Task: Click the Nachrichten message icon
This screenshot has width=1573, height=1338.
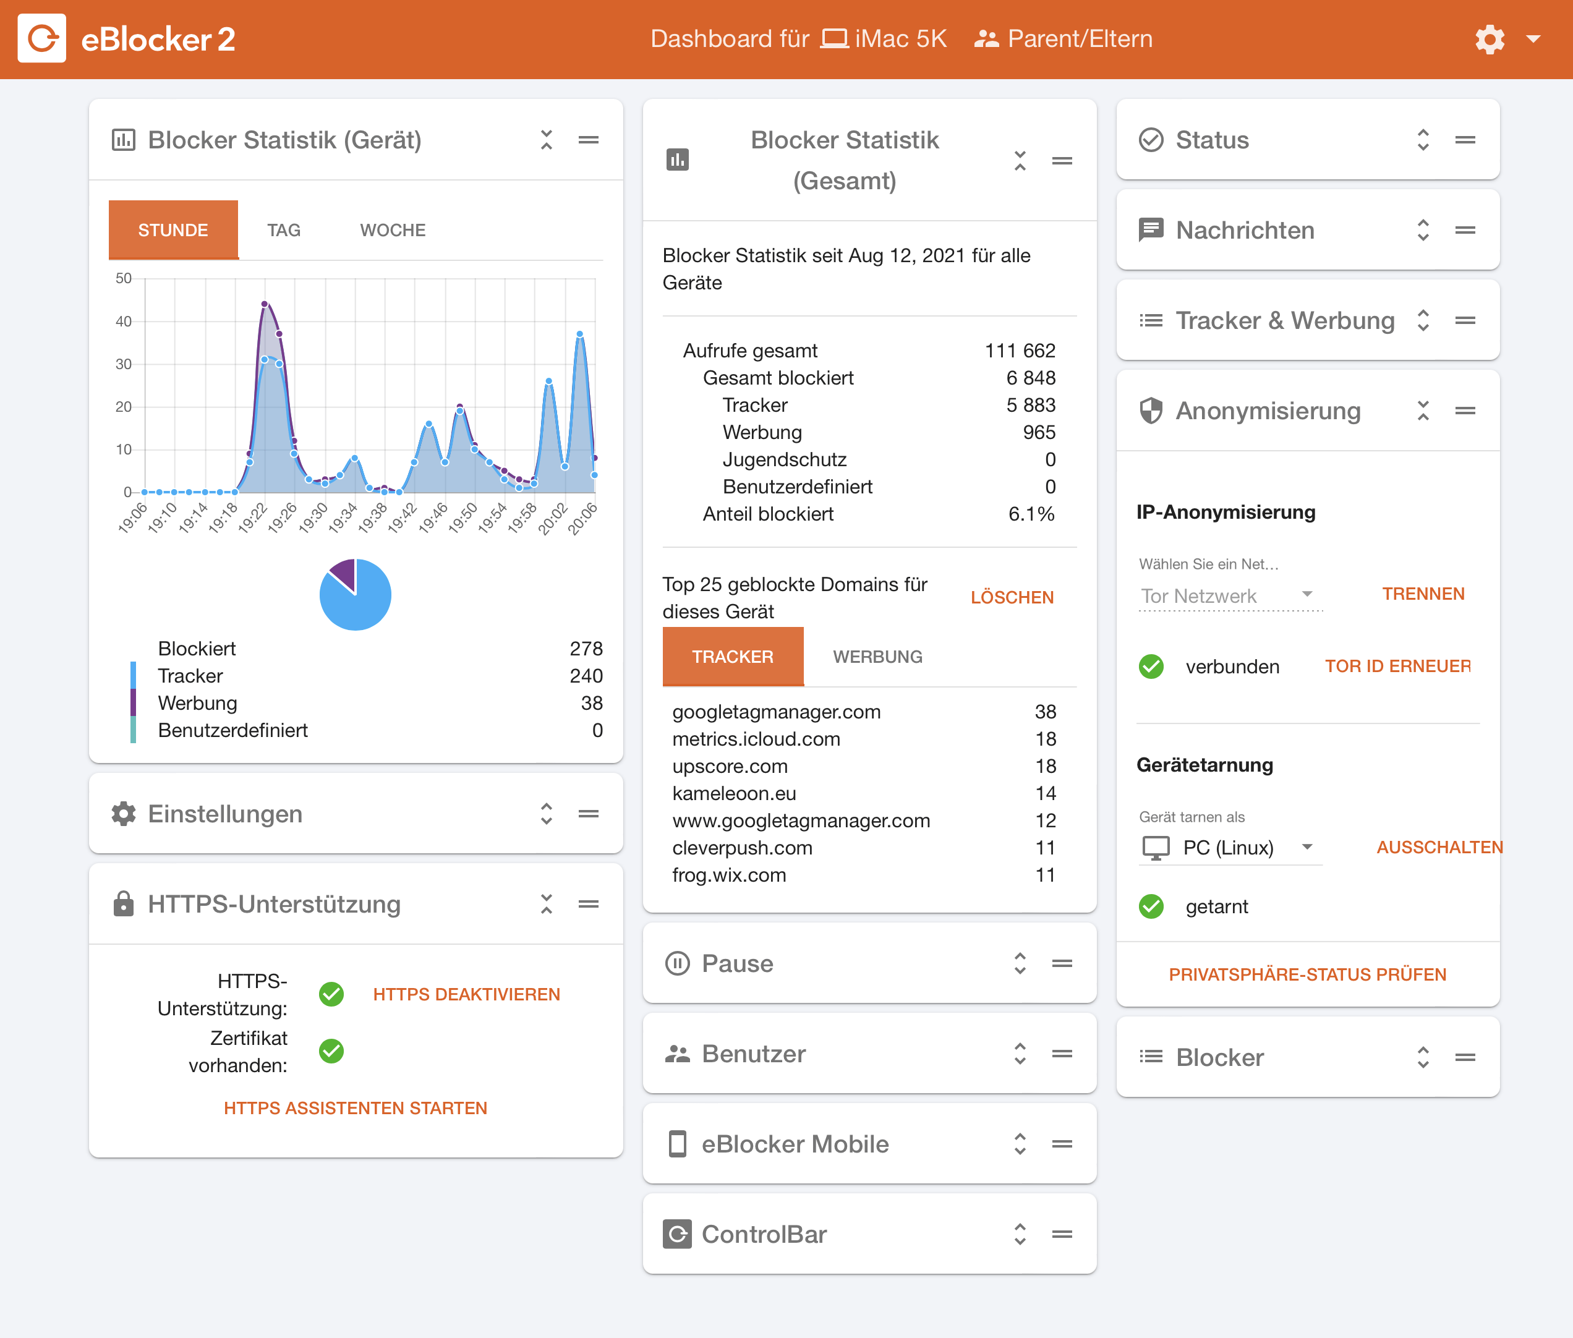Action: tap(1151, 230)
